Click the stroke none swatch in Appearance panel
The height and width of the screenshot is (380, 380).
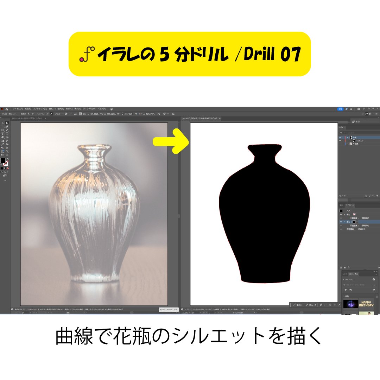pyautogui.click(x=354, y=214)
